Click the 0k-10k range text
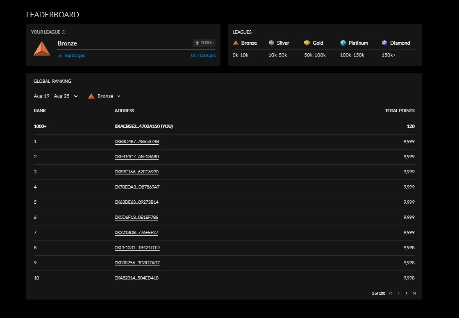 click(x=241, y=55)
